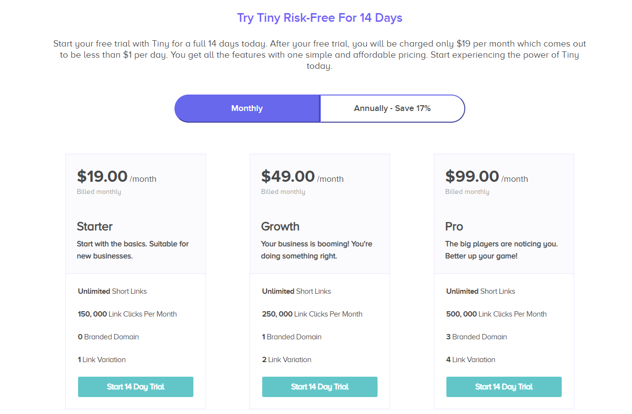Start 14 Day Trial for Pro plan
The width and height of the screenshot is (632, 414).
(504, 387)
